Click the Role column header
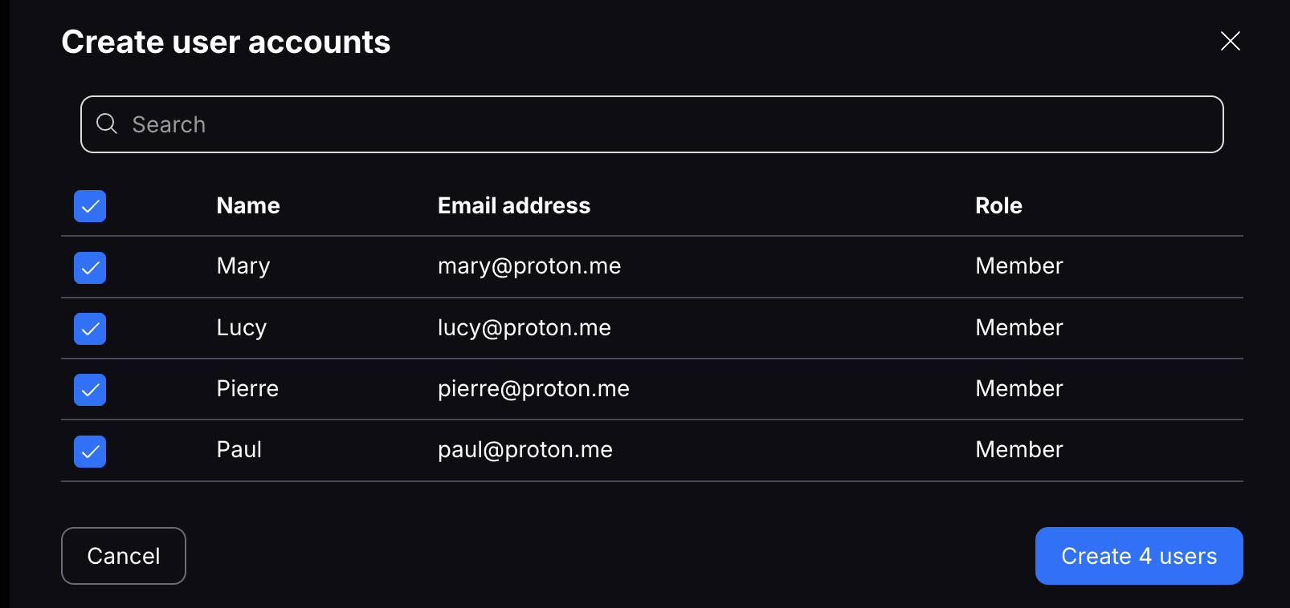Image resolution: width=1290 pixels, height=608 pixels. 998,205
